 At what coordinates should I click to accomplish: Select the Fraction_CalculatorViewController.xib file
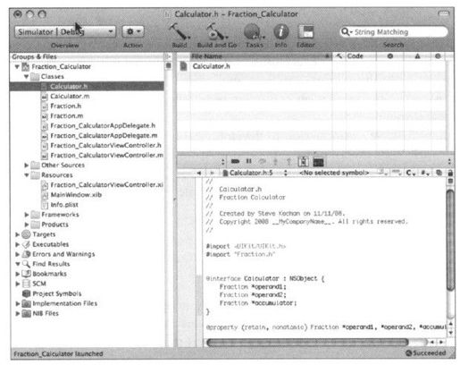(x=106, y=185)
